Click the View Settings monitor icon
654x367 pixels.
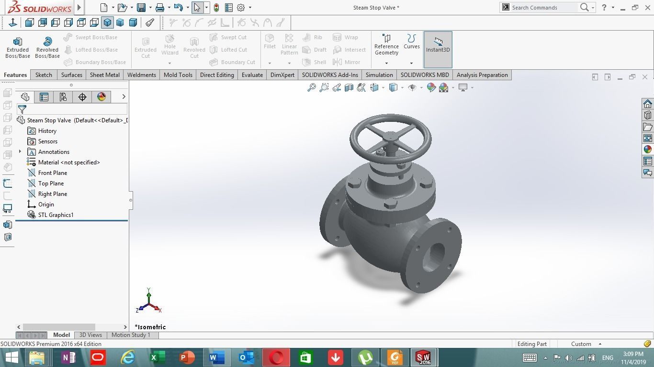pyautogui.click(x=463, y=87)
